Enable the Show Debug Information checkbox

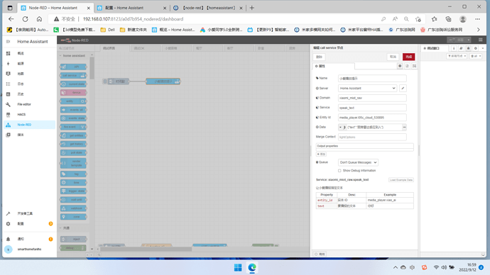pos(339,171)
